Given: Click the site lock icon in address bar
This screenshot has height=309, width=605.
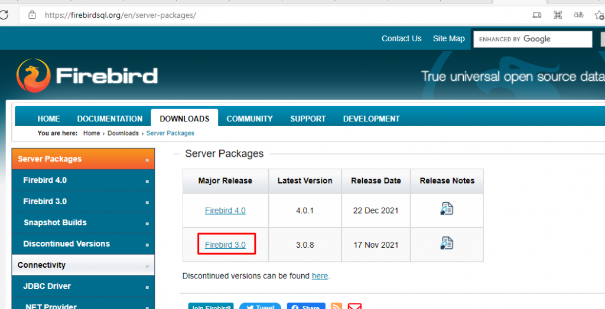Looking at the screenshot, I should coord(32,15).
